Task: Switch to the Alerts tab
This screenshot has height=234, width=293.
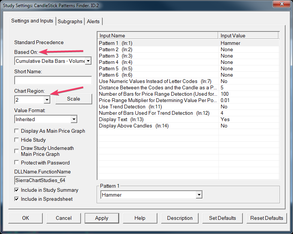Action: pos(93,21)
